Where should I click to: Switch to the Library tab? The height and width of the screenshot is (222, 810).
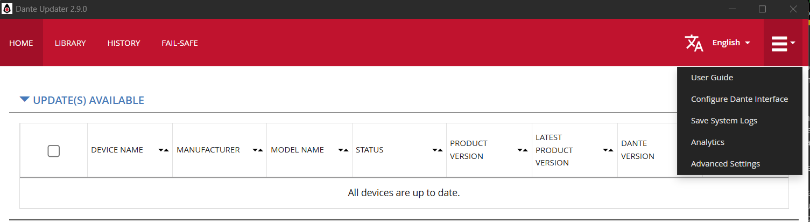click(x=71, y=43)
